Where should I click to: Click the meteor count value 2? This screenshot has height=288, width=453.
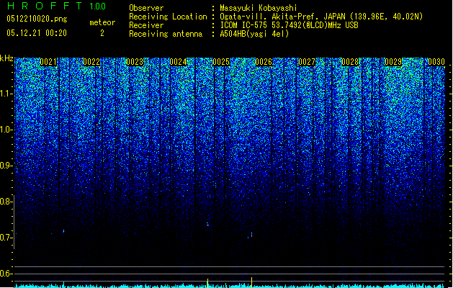coord(102,33)
